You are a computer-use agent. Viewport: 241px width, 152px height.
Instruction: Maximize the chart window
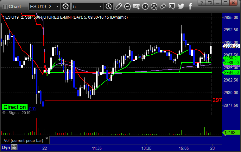click(x=225, y=3)
